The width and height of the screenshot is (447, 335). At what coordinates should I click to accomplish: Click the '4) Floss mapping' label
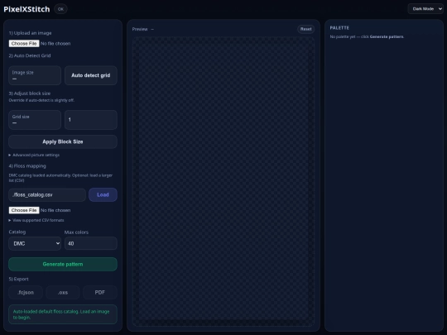coord(27,166)
